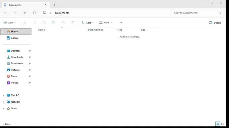Viewport: 229px width, 128px height.
Task: Refresh the Documents folder
Action: tap(34, 13)
